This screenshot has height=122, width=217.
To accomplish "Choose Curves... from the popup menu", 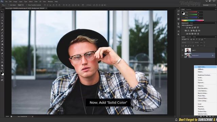I will (205, 80).
